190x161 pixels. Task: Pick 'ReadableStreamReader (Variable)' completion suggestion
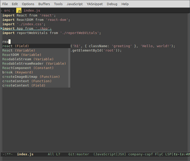pyautogui.click(x=34, y=64)
